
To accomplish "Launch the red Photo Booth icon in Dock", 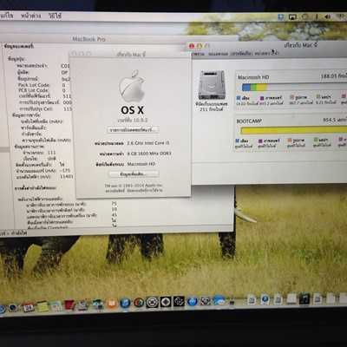I will [x=69, y=305].
